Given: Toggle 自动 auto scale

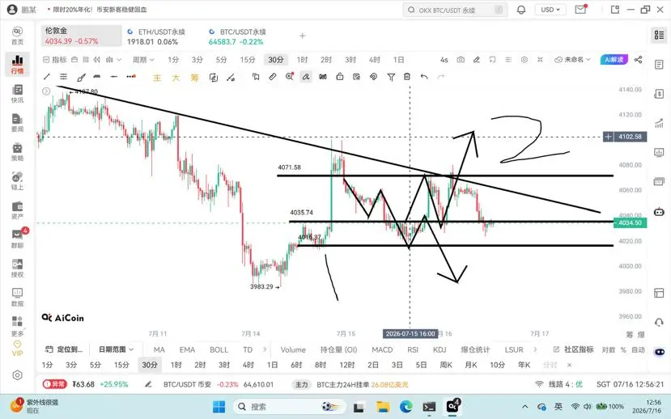Looking at the screenshot, I should coord(638,349).
